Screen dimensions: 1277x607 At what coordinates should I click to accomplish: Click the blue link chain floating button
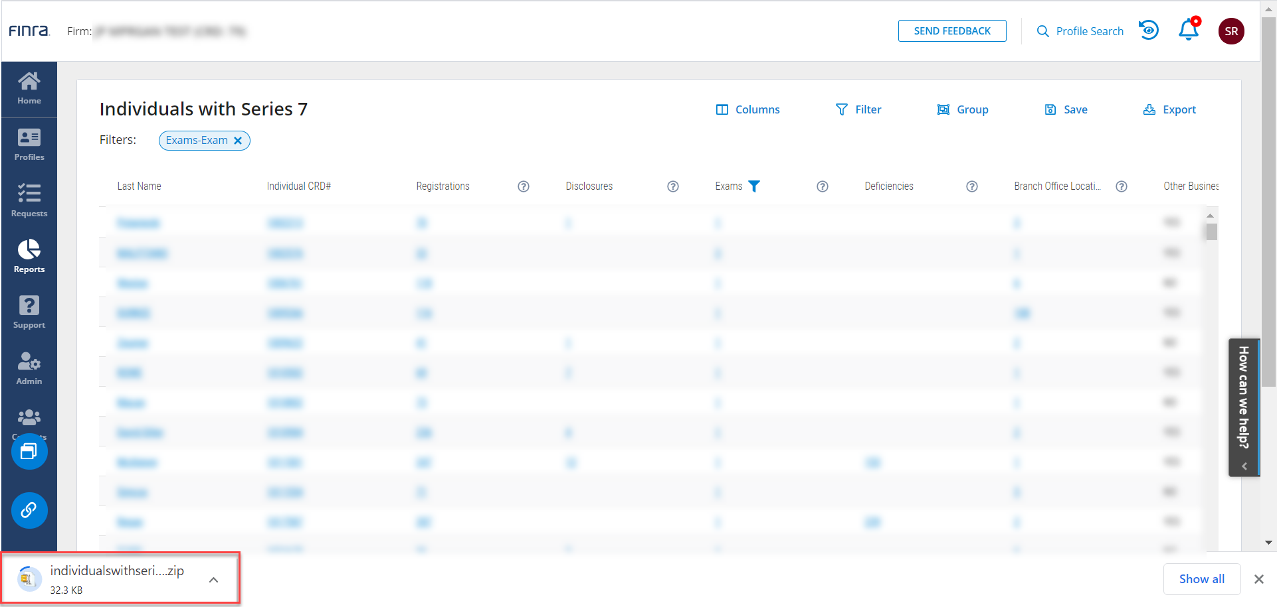coord(29,510)
